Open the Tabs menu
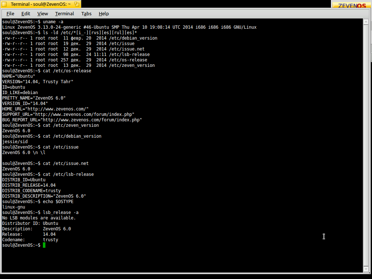 (x=86, y=14)
